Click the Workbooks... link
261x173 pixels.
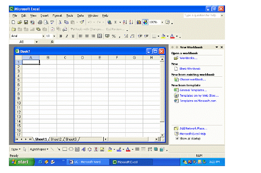coord(188,58)
